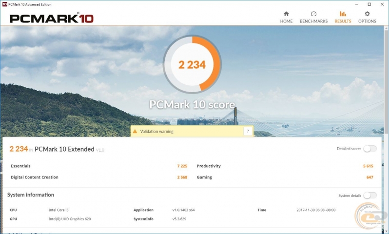Close the PCMark 10 window
Screen dimensions: 389x234
(382, 4)
